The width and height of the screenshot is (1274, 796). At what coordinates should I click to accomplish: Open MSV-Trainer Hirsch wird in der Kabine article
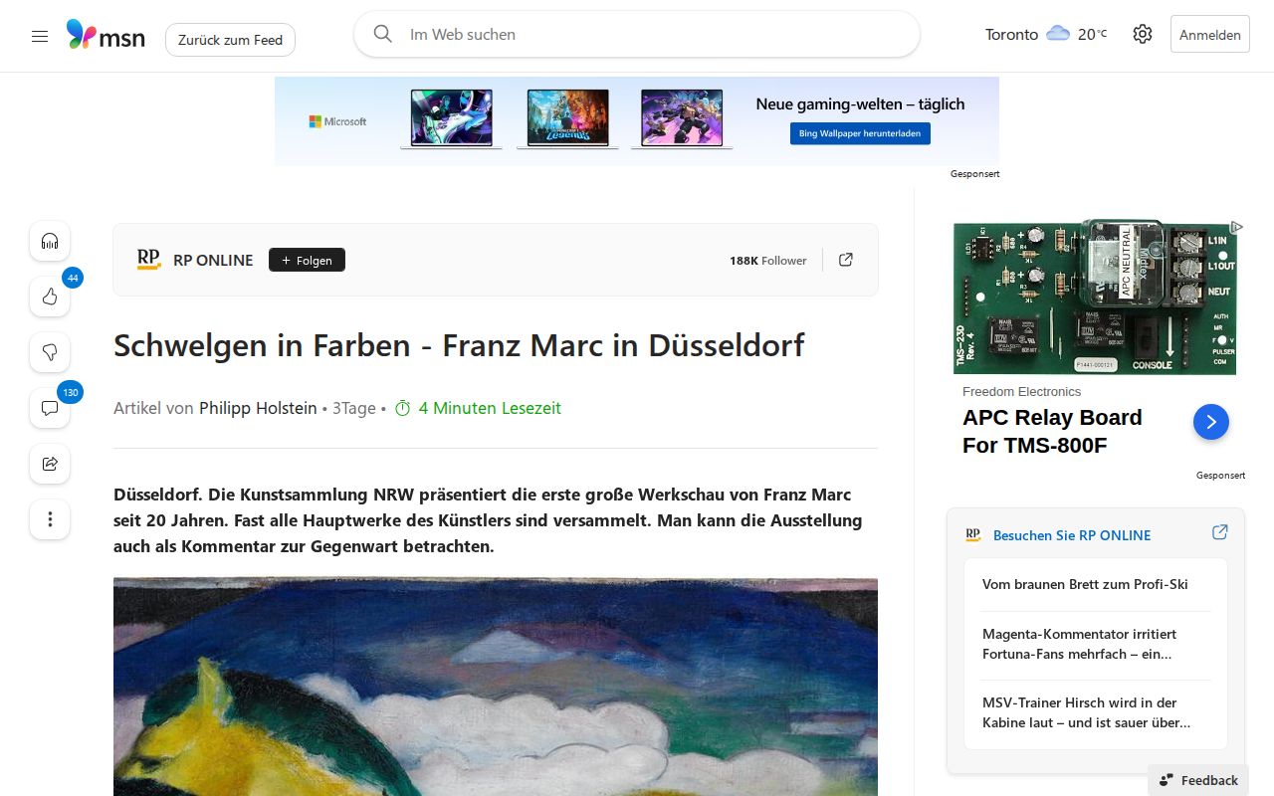click(x=1086, y=712)
